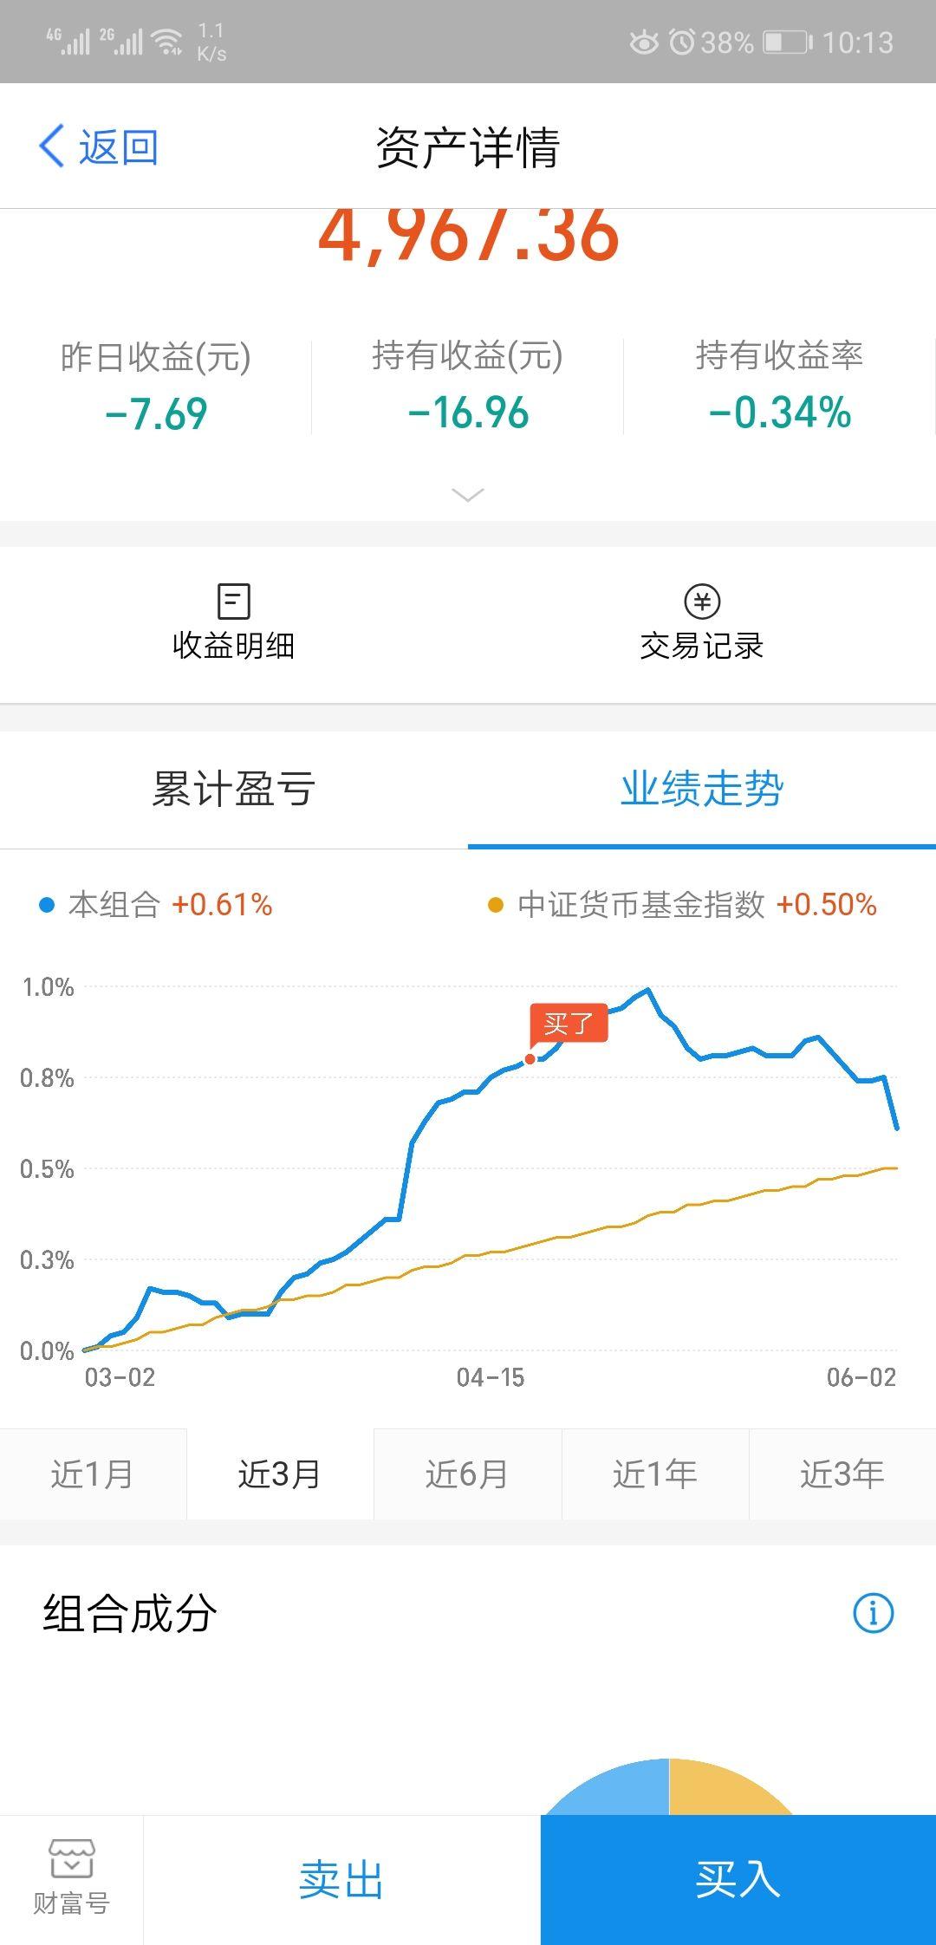The width and height of the screenshot is (936, 1945).
Task: Select the 近1年 time range
Action: coord(655,1474)
